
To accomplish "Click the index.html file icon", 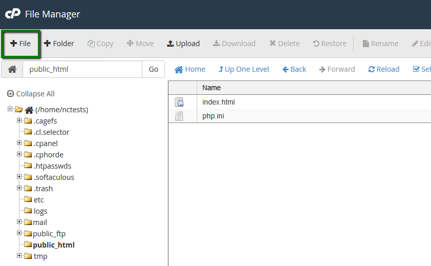I will click(x=179, y=103).
